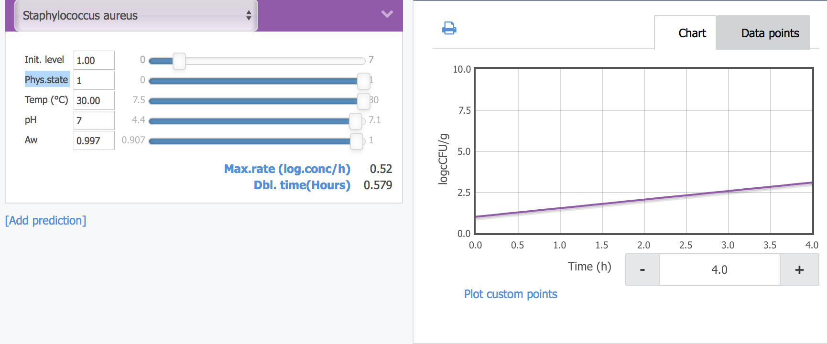Viewport: 827px width, 344px height.
Task: Click the Aw slider handle
Action: 357,141
